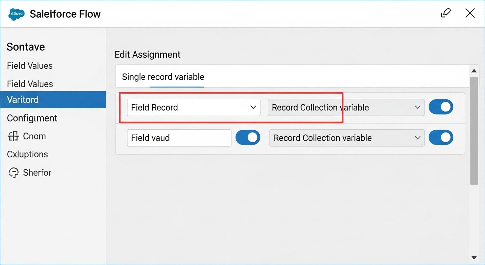The image size is (485, 265).
Task: Click inside the Field vaud text field
Action: tap(179, 138)
